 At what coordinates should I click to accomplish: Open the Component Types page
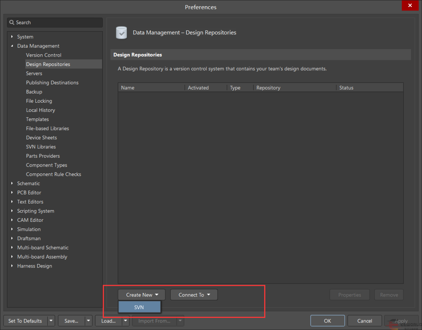coord(46,165)
